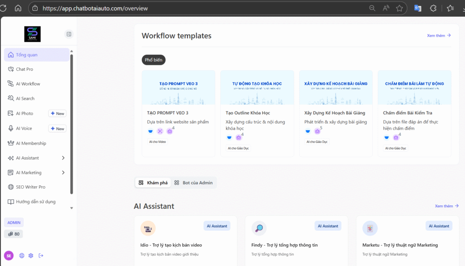The width and height of the screenshot is (465, 266).
Task: Click the SE user avatar
Action: (9, 256)
